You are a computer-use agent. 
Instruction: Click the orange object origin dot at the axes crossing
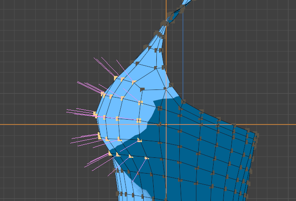tap(166, 125)
